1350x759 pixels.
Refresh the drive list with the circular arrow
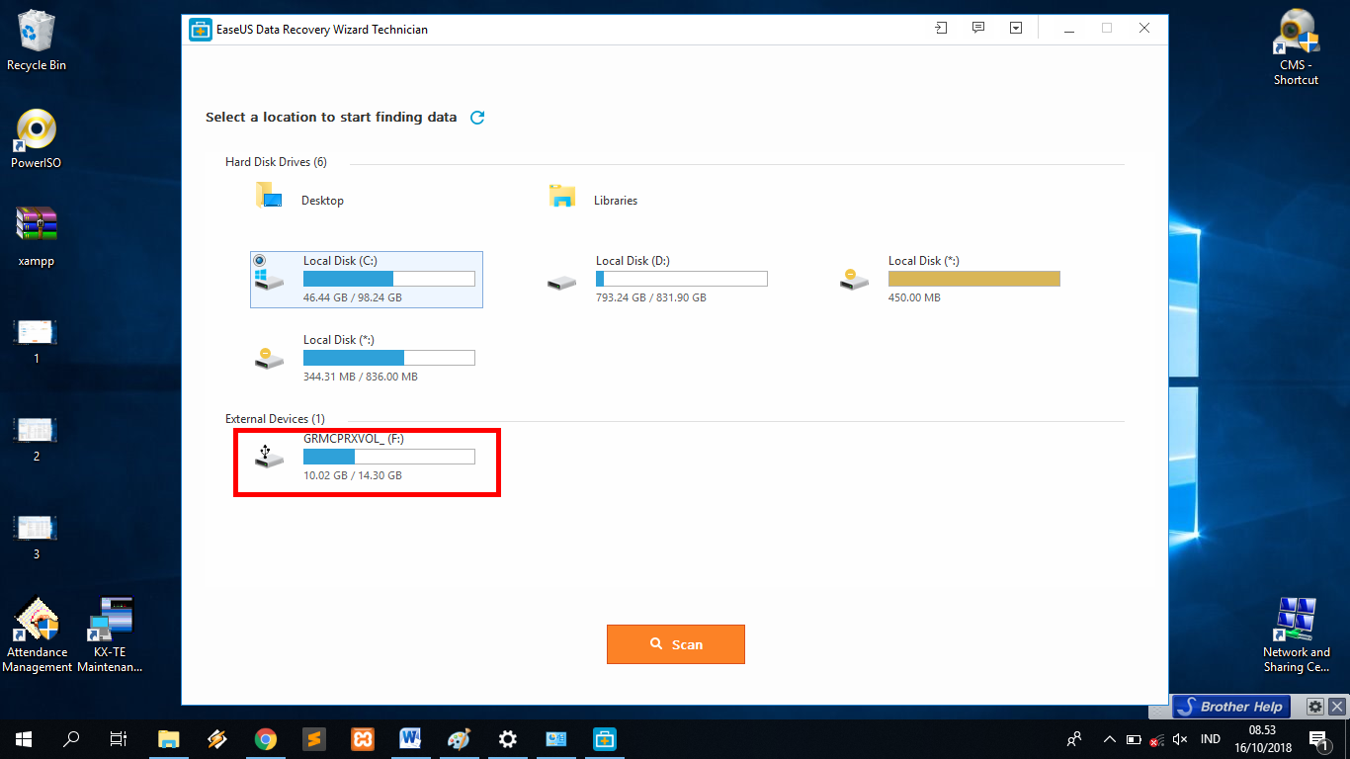pos(477,118)
